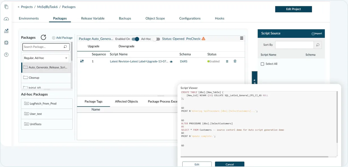
Task: Open the Package Process Execution tab
Action: click(163, 101)
